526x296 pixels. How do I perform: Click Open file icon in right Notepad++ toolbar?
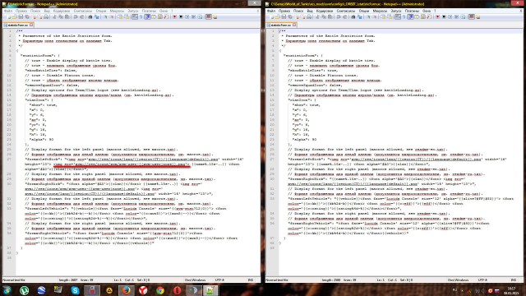(277, 16)
